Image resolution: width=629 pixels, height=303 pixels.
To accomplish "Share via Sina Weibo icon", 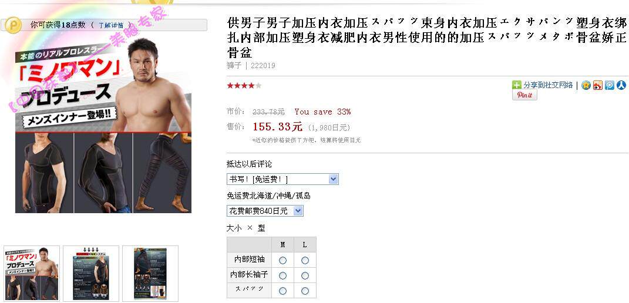I will (x=598, y=85).
